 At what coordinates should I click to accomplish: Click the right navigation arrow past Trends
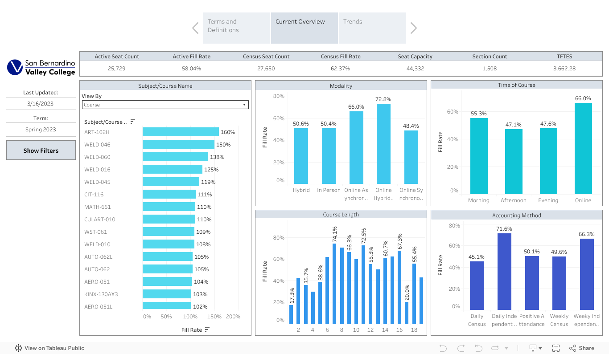413,28
